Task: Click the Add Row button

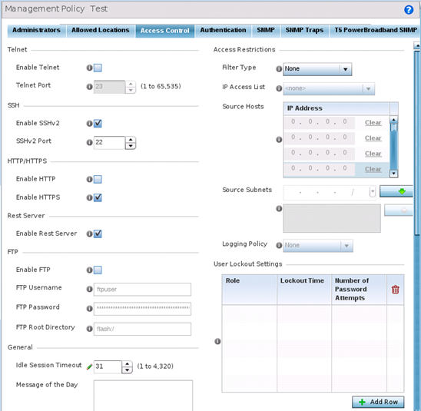Action: click(x=378, y=402)
